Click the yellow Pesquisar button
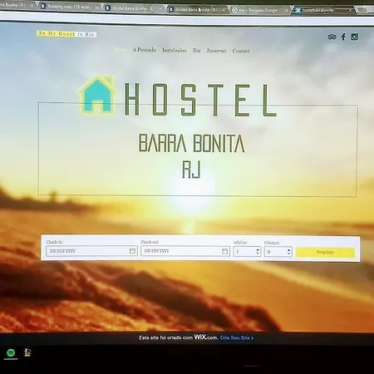Screen dimensions: 374x374 point(325,252)
